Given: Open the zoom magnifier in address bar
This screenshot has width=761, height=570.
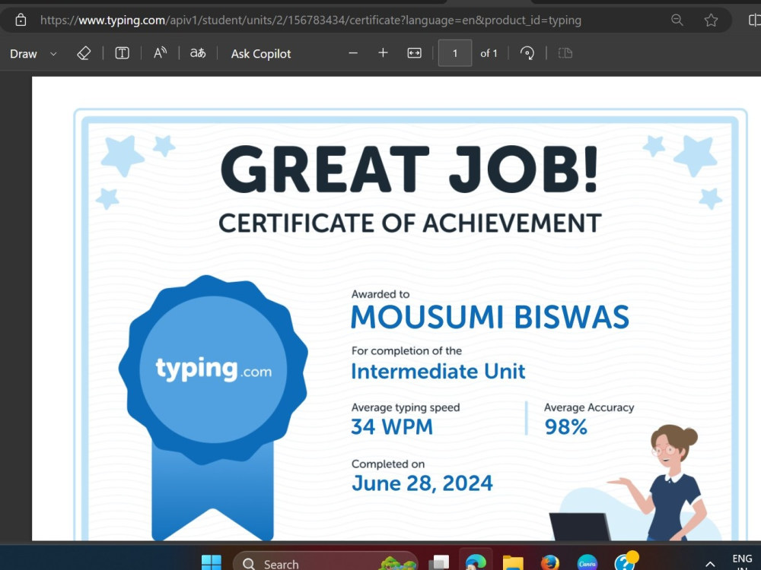Looking at the screenshot, I should click(677, 20).
